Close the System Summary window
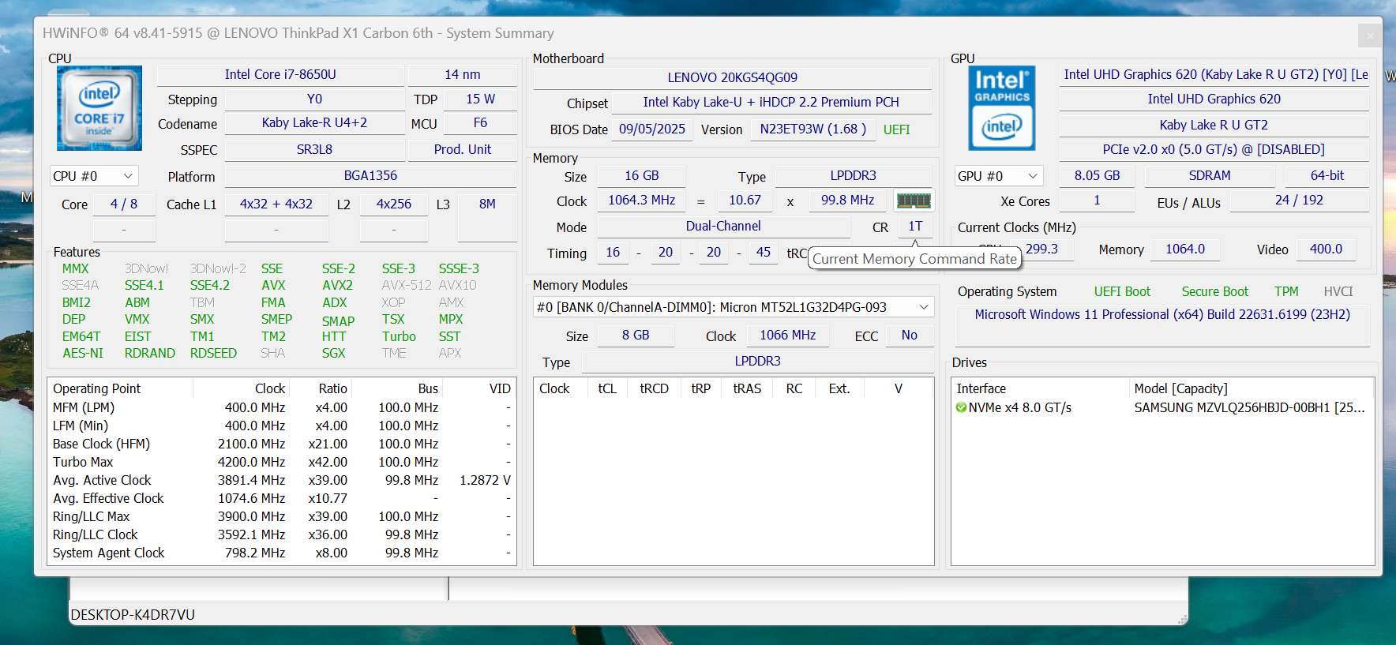 pos(1370,35)
